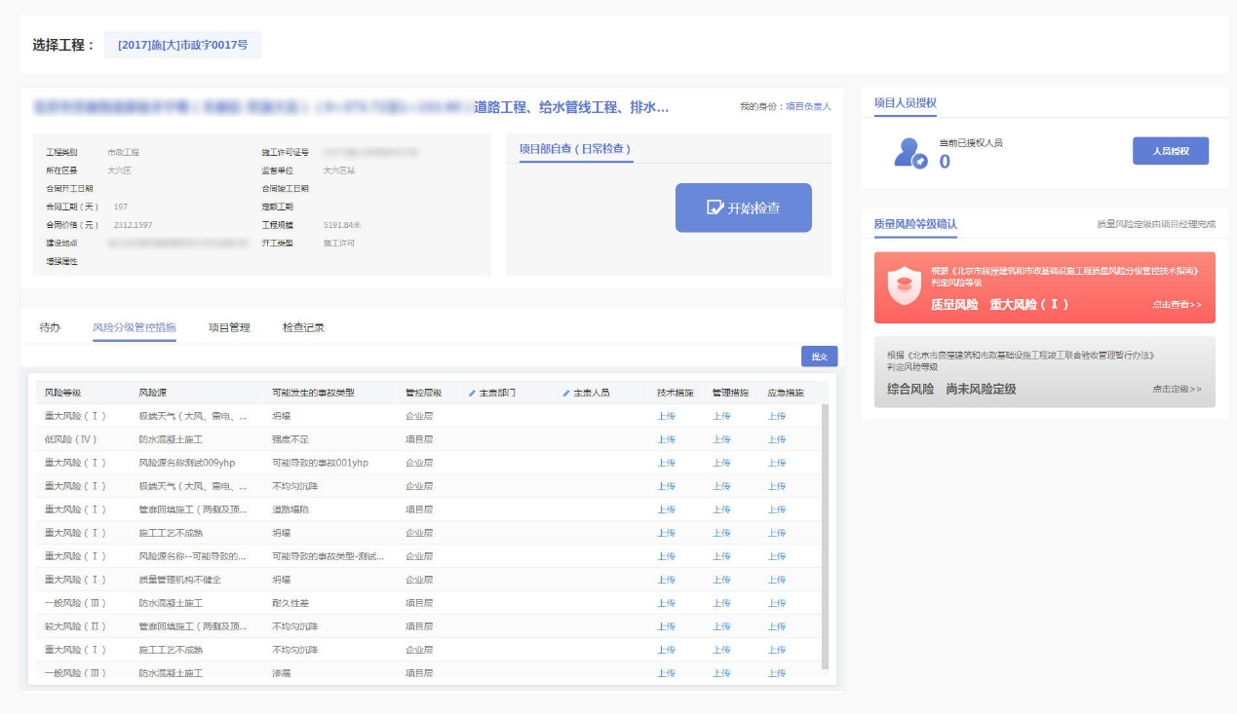Open project selector [2017]施[大]市政字0017号
1237x716 pixels.
point(182,45)
